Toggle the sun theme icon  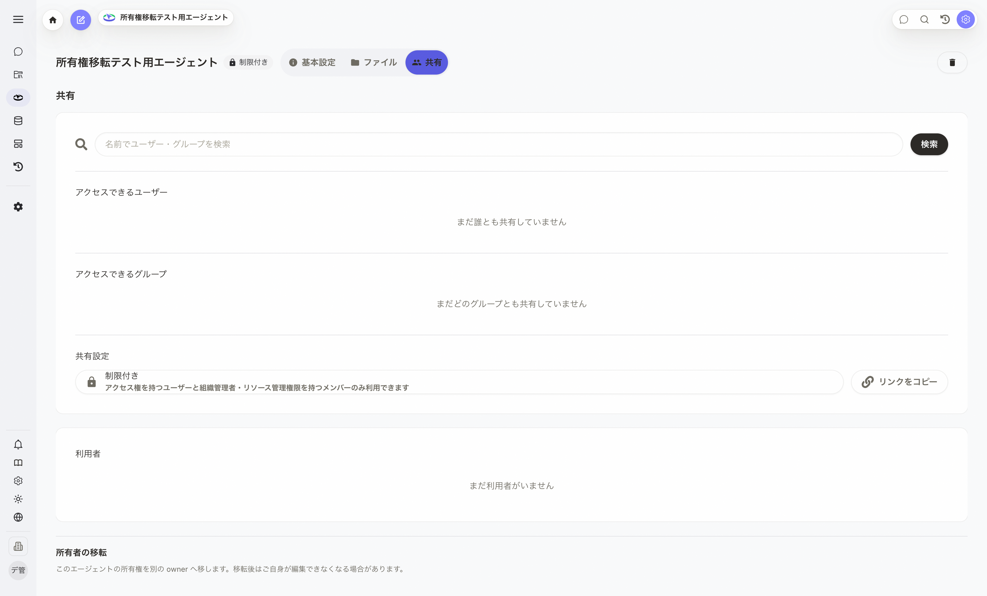(x=18, y=499)
